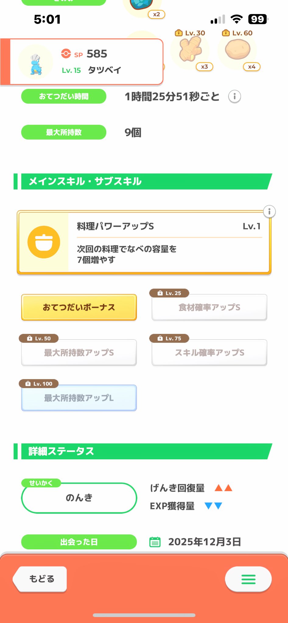Tap the iOS home indicator bar

144,615
